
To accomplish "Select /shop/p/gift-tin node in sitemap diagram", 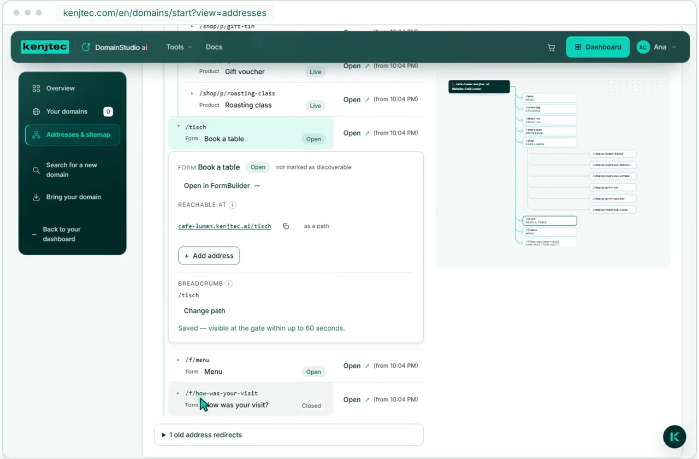I will click(613, 187).
